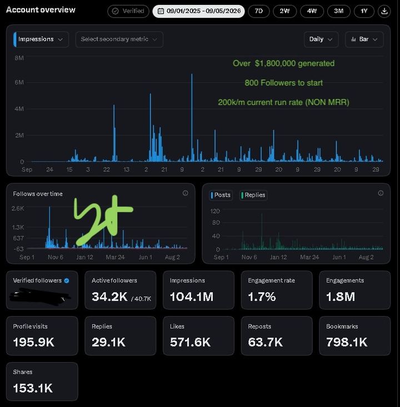Click the Account overview heading
The width and height of the screenshot is (400, 407).
41,10
